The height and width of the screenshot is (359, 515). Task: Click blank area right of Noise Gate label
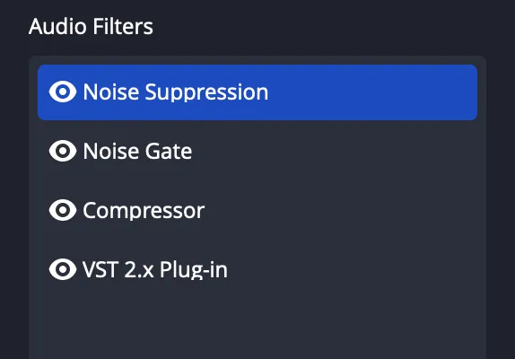pos(335,151)
